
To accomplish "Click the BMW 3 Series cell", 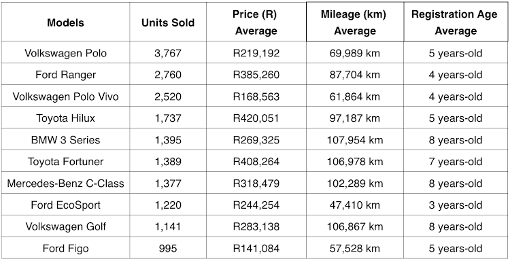I will (x=65, y=140).
